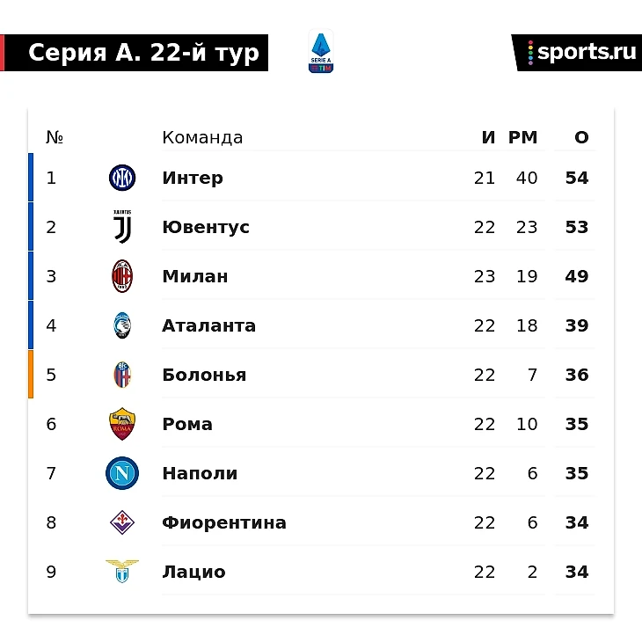Click the Juventus club crest
The height and width of the screenshot is (635, 642).
tap(122, 227)
